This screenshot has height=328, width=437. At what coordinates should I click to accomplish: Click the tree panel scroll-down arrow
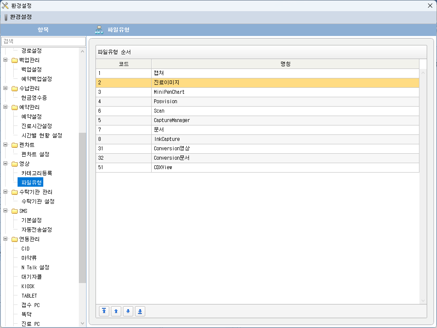(x=82, y=324)
